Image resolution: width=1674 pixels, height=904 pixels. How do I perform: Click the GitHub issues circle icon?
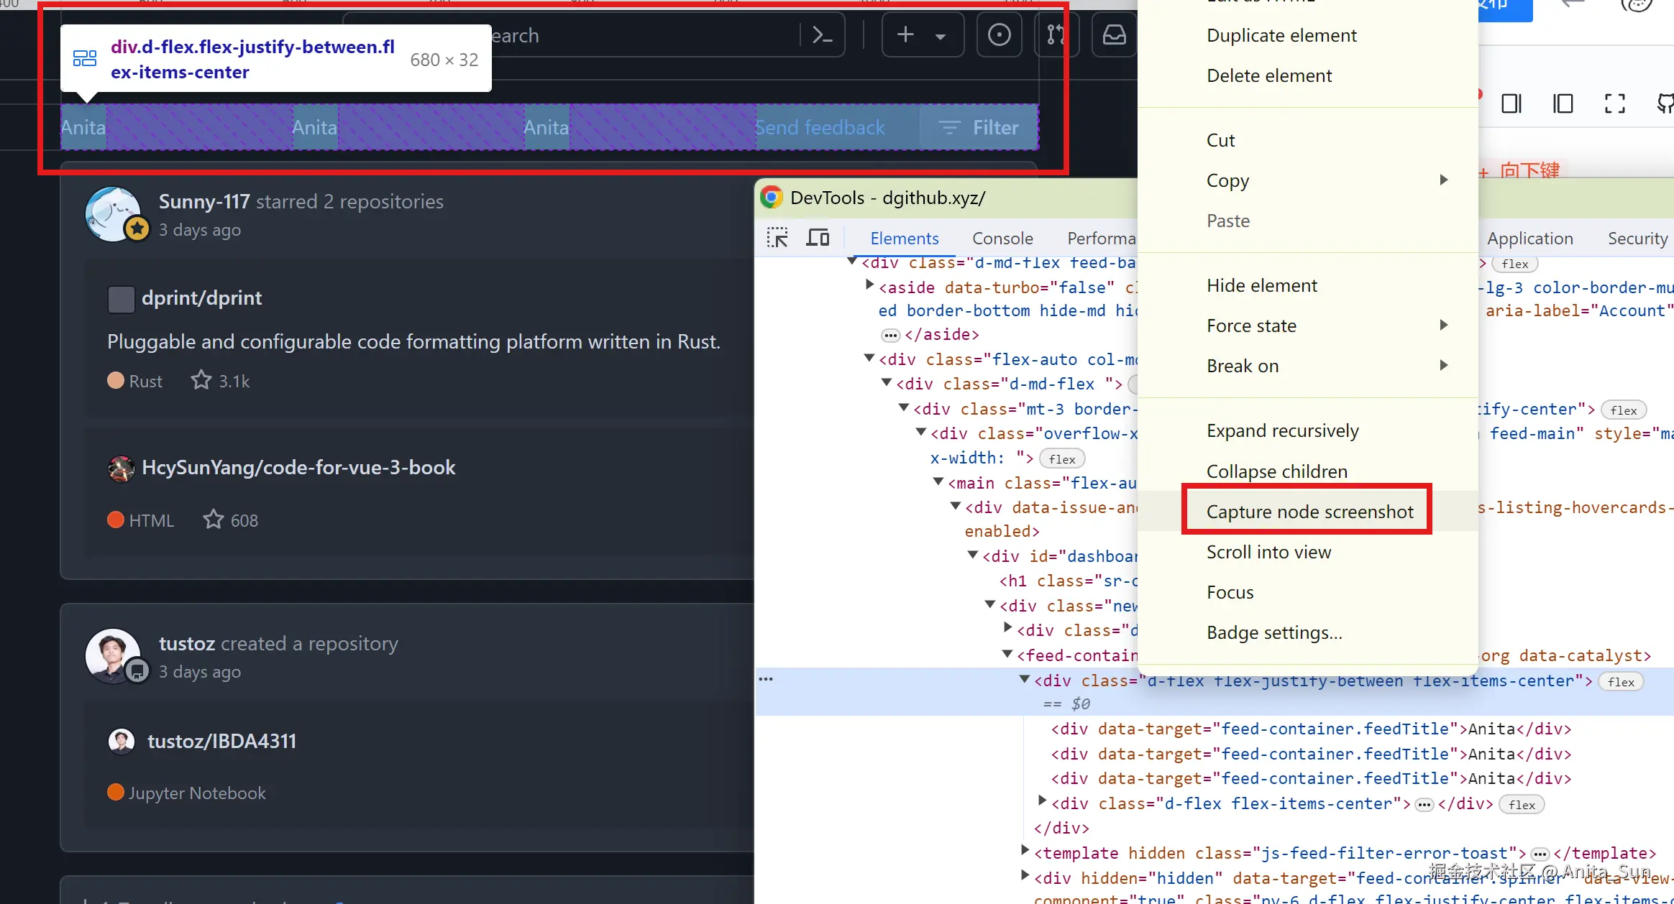pos(999,35)
